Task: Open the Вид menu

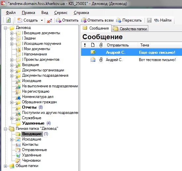Action: click(45, 13)
